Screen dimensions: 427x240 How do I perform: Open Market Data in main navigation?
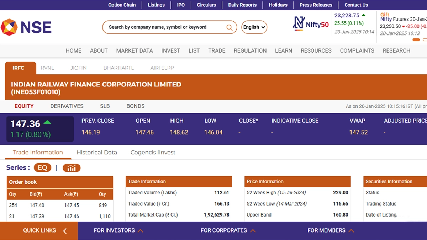point(135,50)
